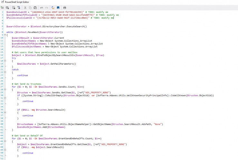
Task: Collapse the catch block at line 22
Action: click(5, 72)
